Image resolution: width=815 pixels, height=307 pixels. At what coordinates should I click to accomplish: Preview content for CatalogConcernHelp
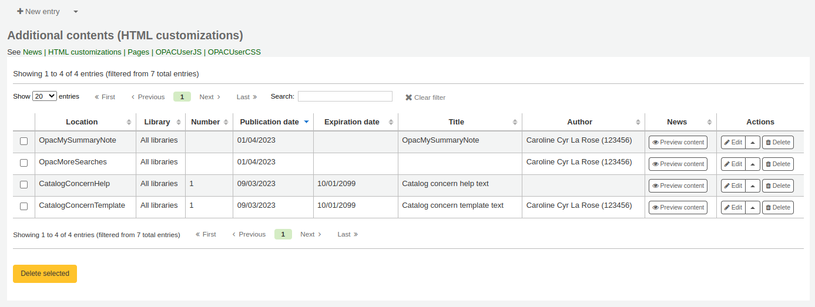pos(678,185)
